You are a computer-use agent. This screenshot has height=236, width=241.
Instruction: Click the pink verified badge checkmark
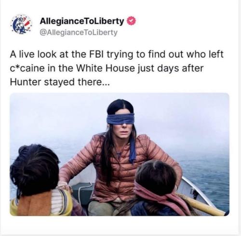click(132, 21)
